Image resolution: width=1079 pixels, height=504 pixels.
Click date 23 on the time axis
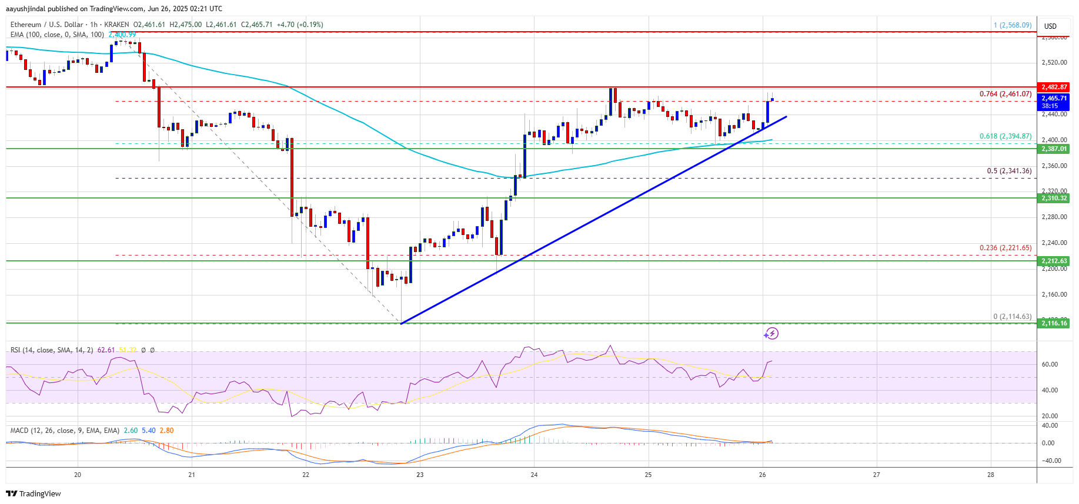pyautogui.click(x=420, y=475)
